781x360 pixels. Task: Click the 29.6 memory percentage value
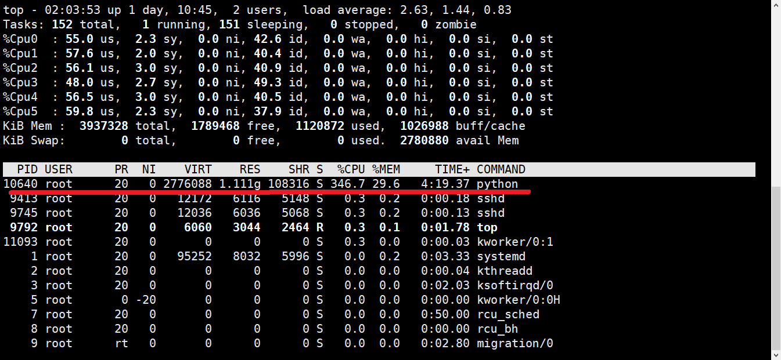(386, 184)
